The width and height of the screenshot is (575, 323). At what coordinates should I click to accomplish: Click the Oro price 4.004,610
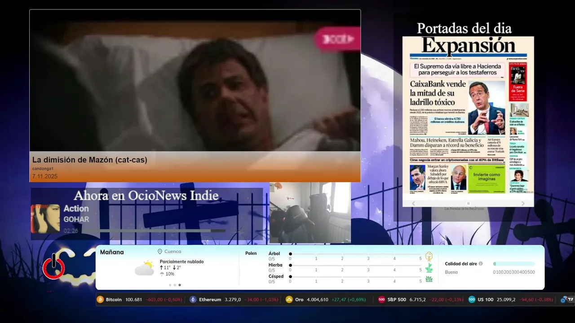[x=318, y=300]
